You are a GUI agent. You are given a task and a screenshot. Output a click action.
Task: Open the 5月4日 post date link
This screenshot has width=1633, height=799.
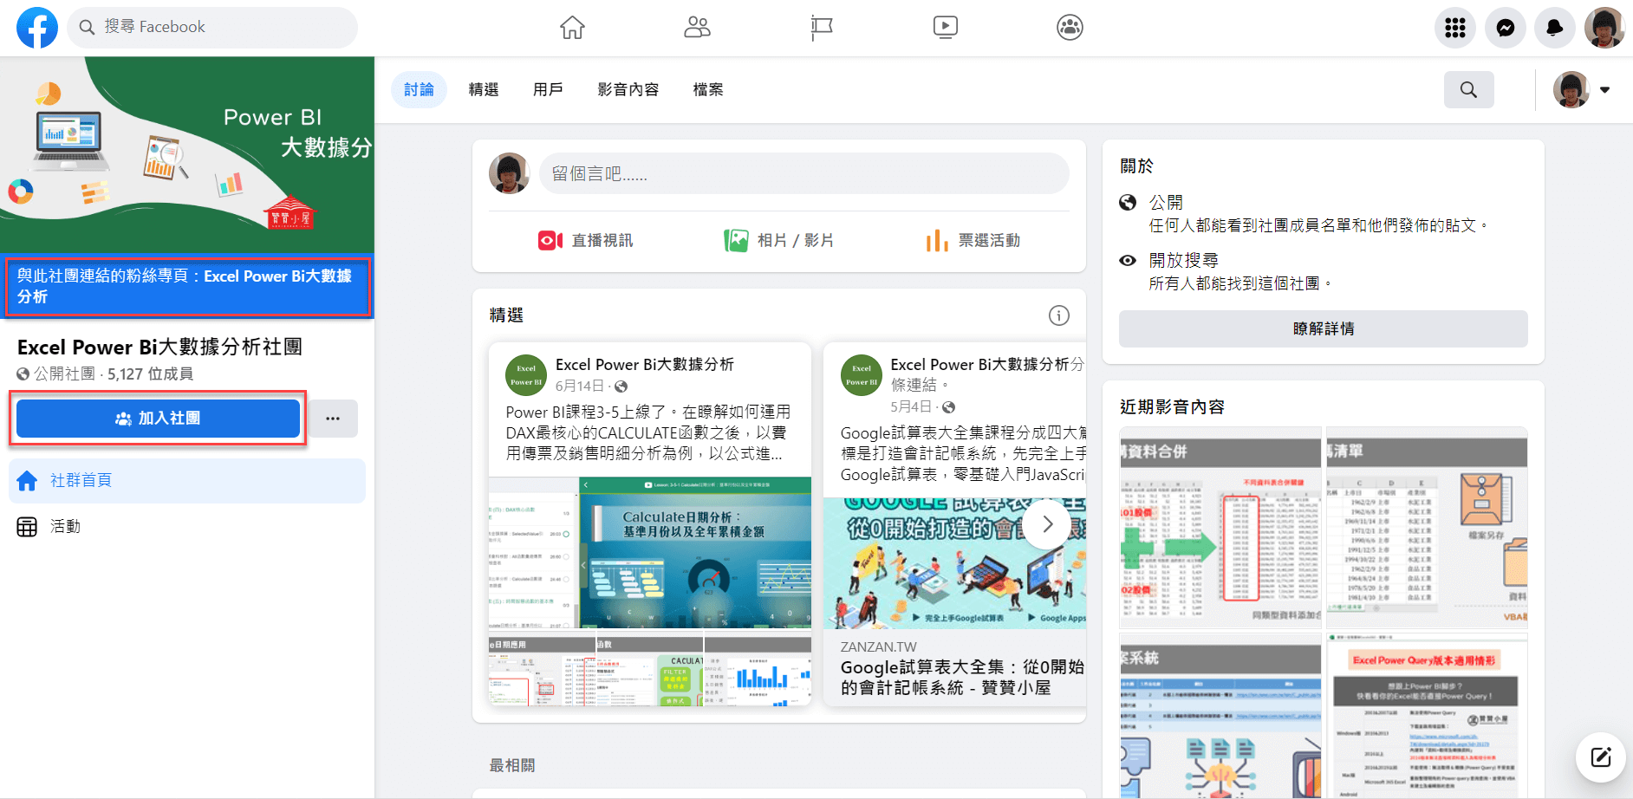click(x=911, y=406)
